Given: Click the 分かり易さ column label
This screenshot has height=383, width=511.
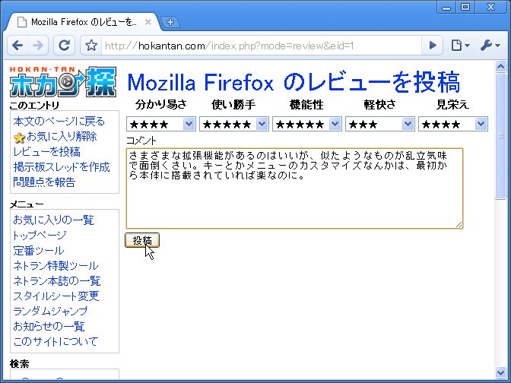Looking at the screenshot, I should (161, 105).
